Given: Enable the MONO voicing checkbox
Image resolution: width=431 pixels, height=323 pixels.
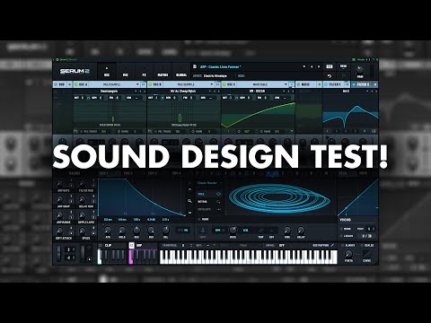Looking at the screenshot, I should (341, 229).
